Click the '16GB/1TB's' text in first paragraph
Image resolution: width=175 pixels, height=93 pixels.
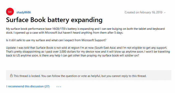(59, 29)
